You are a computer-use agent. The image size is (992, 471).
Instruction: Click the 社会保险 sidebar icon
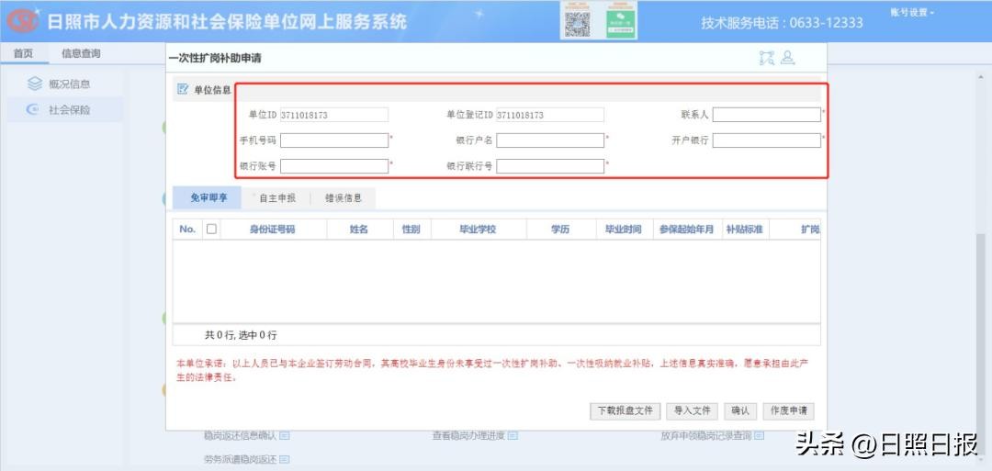point(35,110)
